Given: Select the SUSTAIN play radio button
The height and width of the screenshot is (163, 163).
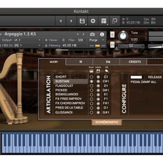Looking at the screenshot, I should [92, 81].
